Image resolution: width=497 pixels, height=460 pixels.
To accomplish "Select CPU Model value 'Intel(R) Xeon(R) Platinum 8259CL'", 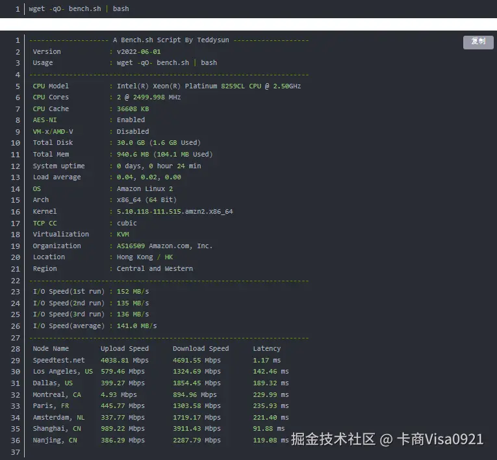I will (181, 86).
